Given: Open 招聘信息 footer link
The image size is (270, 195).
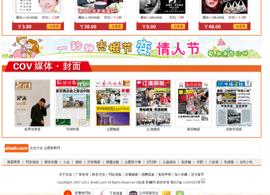Looking at the screenshot, I should coord(148,175).
